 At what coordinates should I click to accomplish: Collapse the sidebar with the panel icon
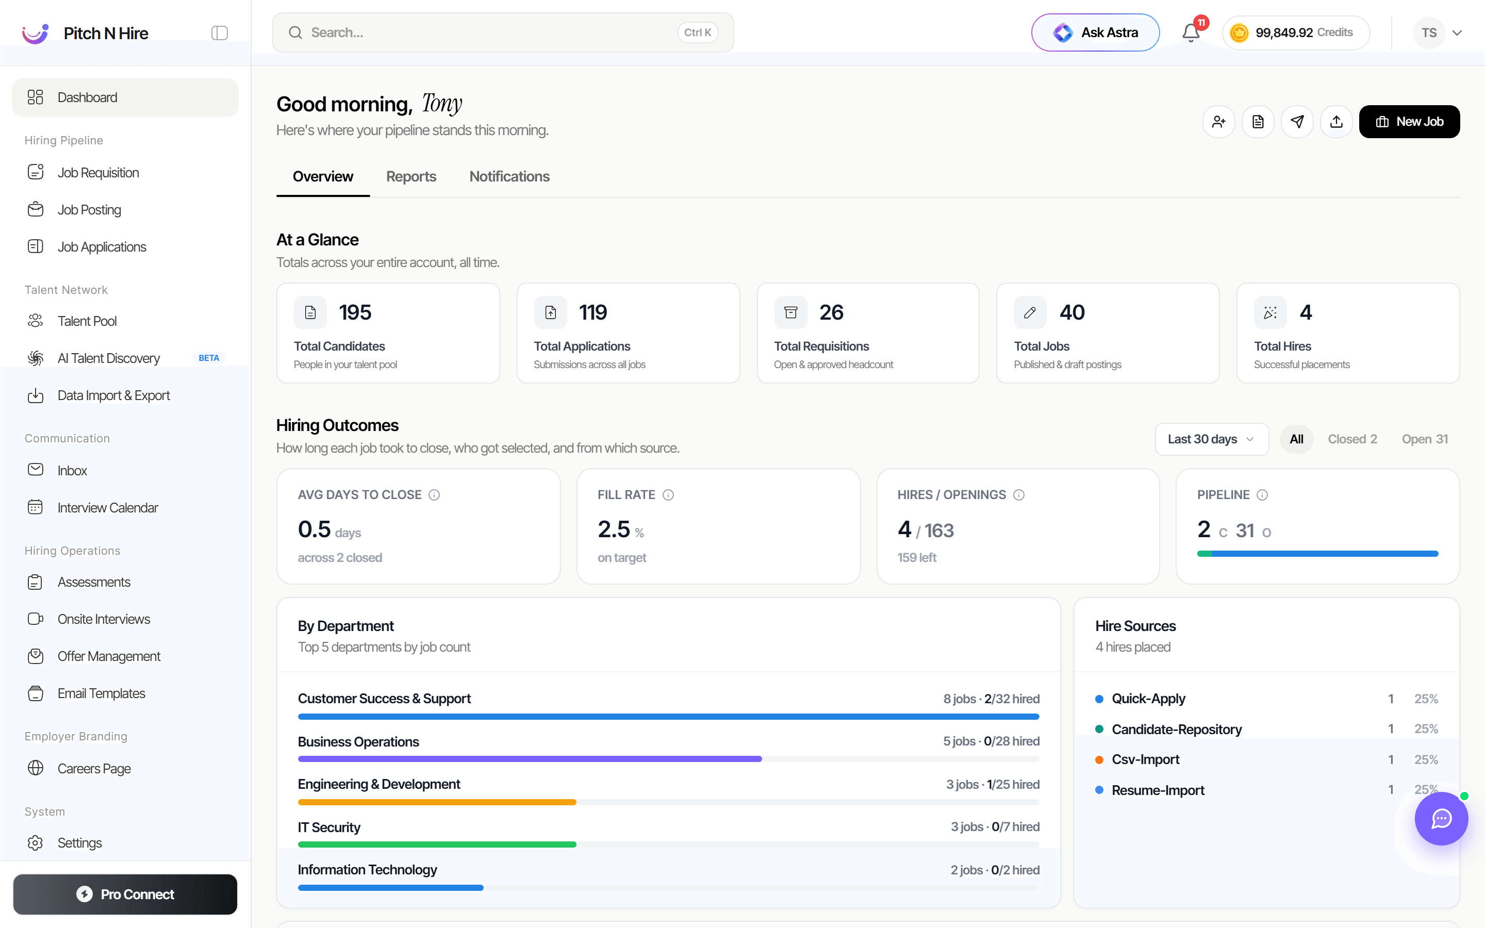click(219, 32)
